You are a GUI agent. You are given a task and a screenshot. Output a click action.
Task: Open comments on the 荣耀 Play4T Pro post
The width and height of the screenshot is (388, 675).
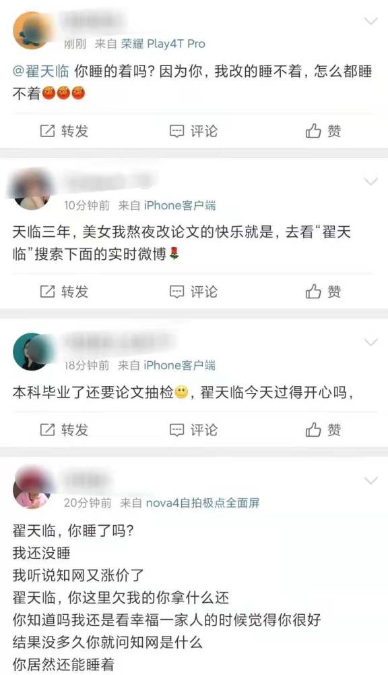point(194,131)
